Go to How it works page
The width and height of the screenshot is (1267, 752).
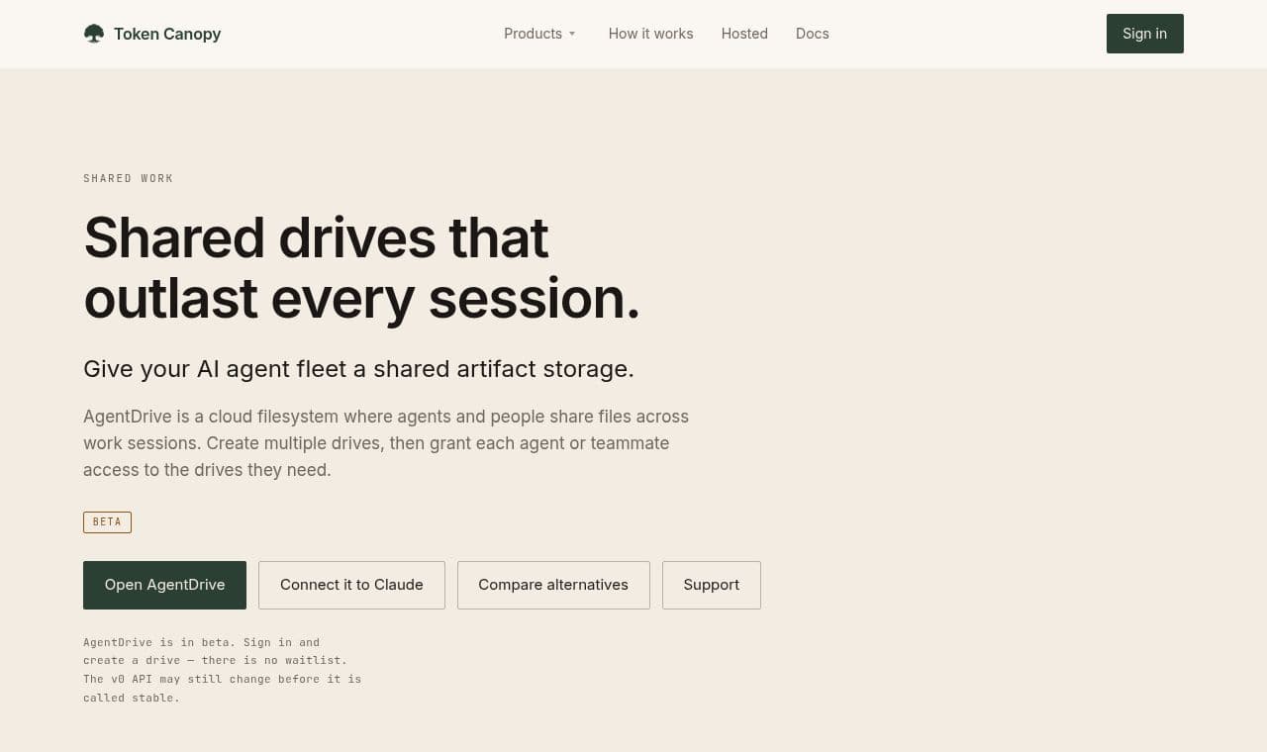[650, 34]
